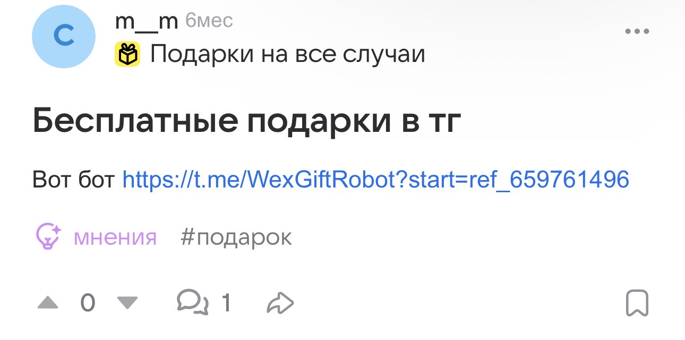685x340 pixels.
Task: Click the comment count '1'
Action: [226, 303]
